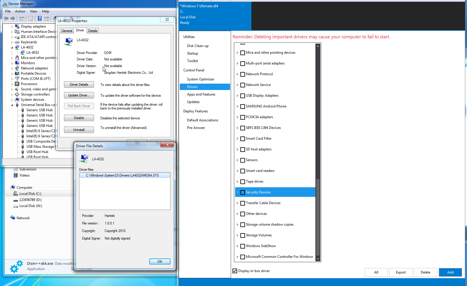
Task: Click the Local Disk (W:) drive icon
Action: 16,206
